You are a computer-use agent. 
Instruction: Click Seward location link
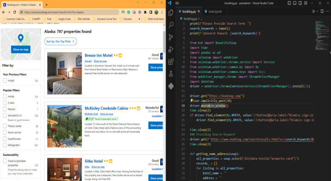88,61
